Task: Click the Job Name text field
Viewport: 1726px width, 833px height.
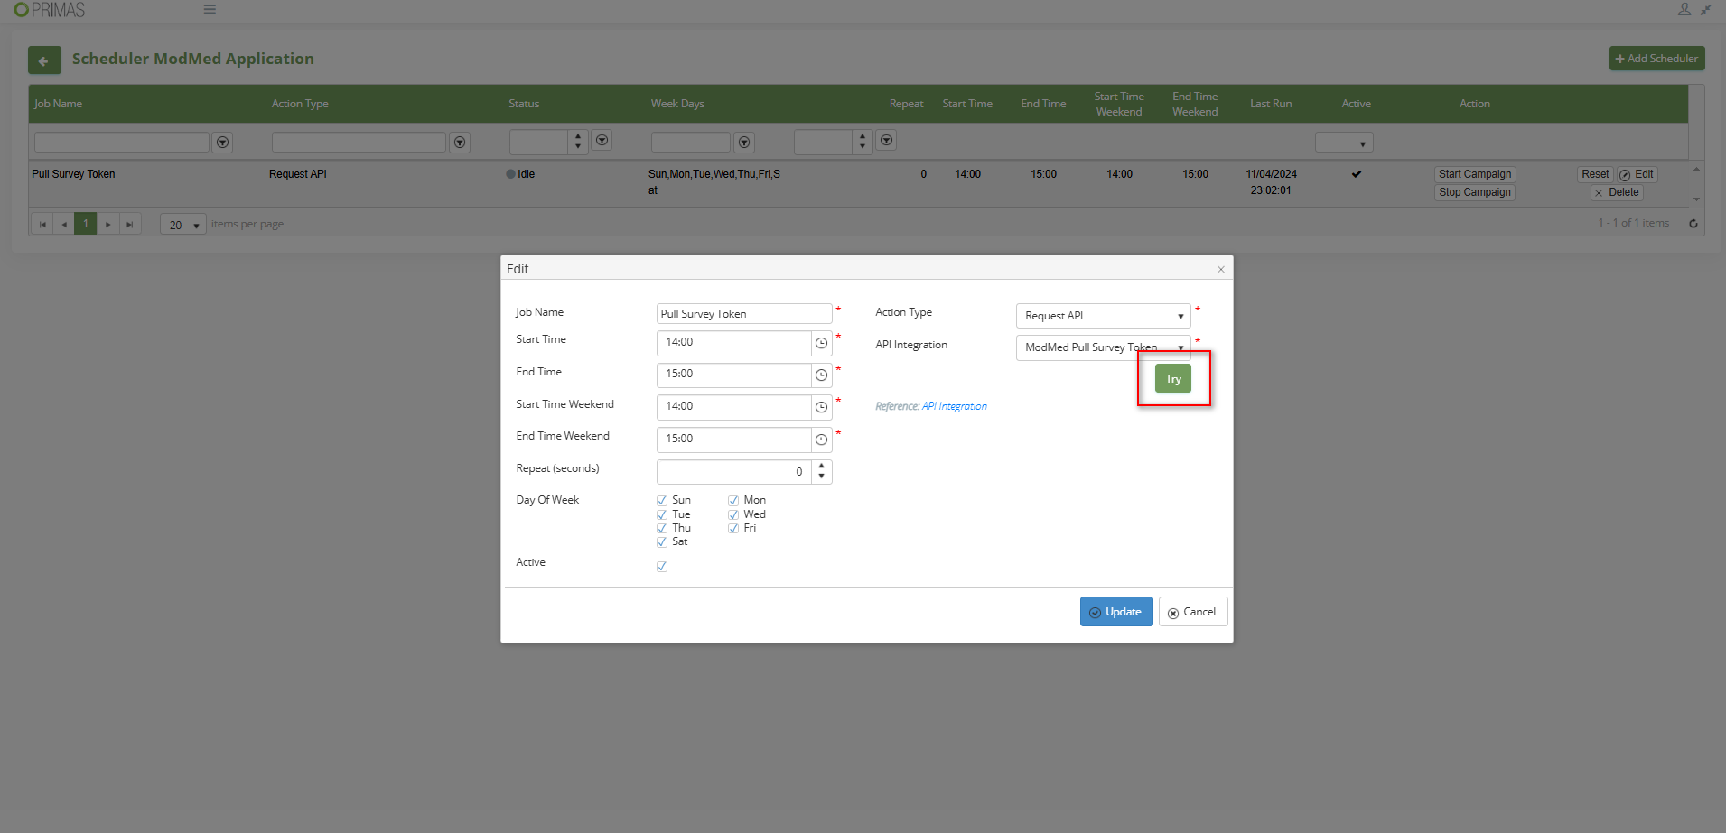Action: 743,314
